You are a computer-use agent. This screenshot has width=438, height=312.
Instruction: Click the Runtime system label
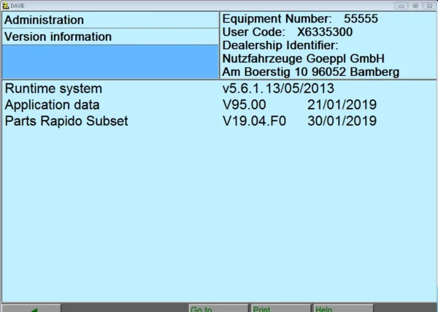[53, 88]
